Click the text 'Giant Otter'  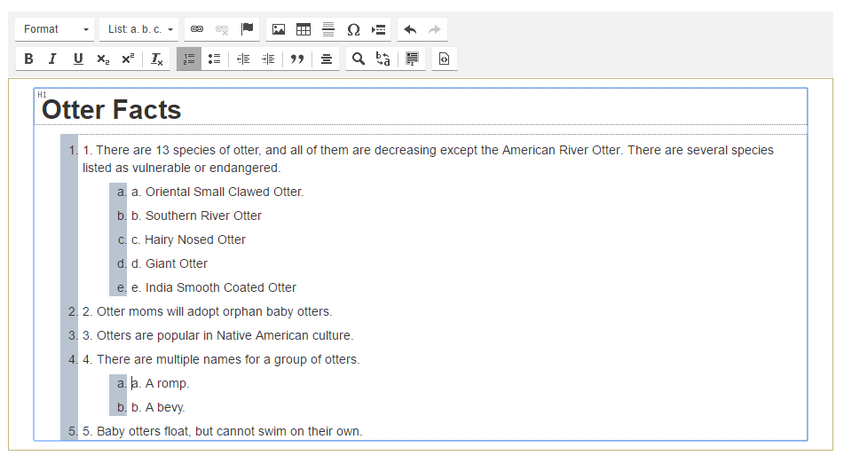177,263
